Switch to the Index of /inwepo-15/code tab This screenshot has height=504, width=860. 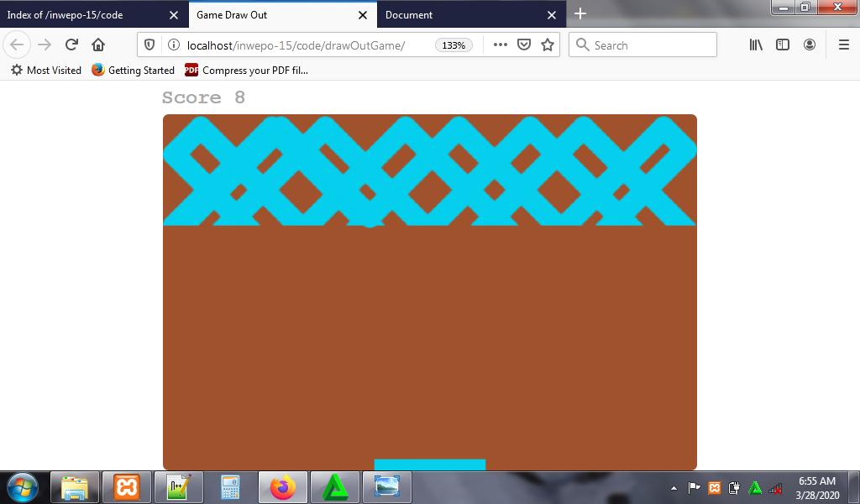pyautogui.click(x=94, y=15)
